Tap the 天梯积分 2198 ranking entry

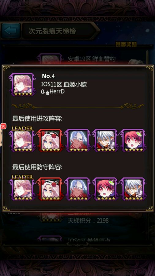[88, 220]
